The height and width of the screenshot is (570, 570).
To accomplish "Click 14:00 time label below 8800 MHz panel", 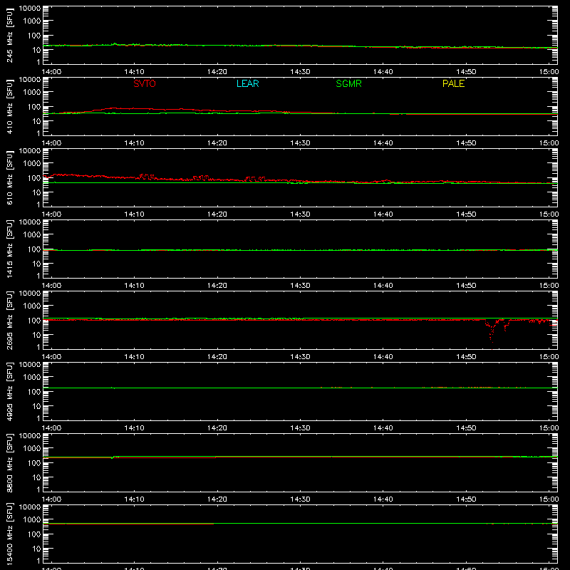I will pyautogui.click(x=51, y=499).
